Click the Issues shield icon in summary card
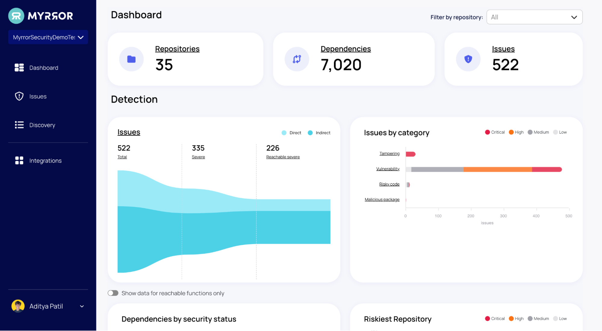The image size is (602, 331). click(x=468, y=59)
